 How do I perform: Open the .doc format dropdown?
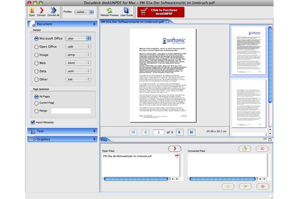click(x=78, y=38)
